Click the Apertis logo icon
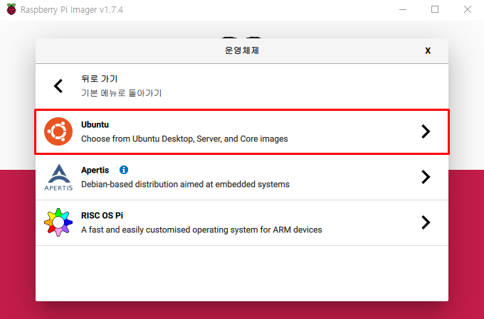484x319 pixels. pyautogui.click(x=58, y=177)
